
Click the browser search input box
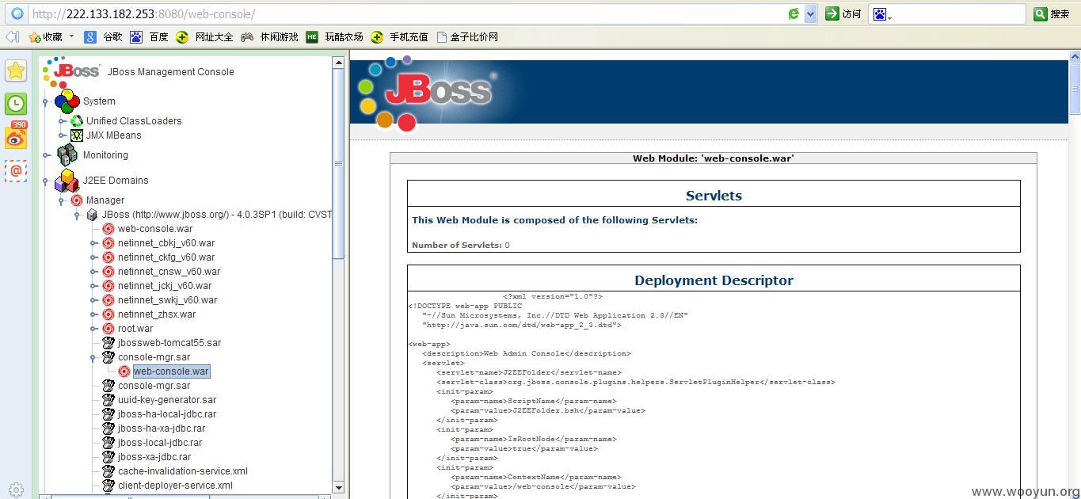(x=958, y=13)
